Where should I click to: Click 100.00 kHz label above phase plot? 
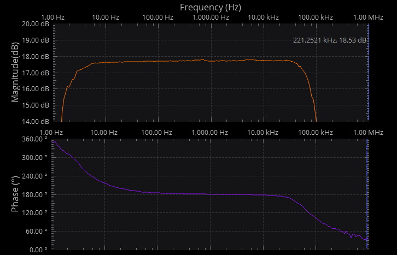coord(316,133)
